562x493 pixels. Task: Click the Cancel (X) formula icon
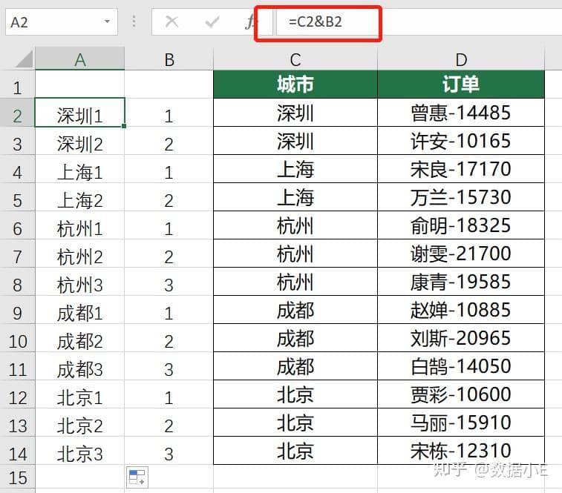[171, 22]
